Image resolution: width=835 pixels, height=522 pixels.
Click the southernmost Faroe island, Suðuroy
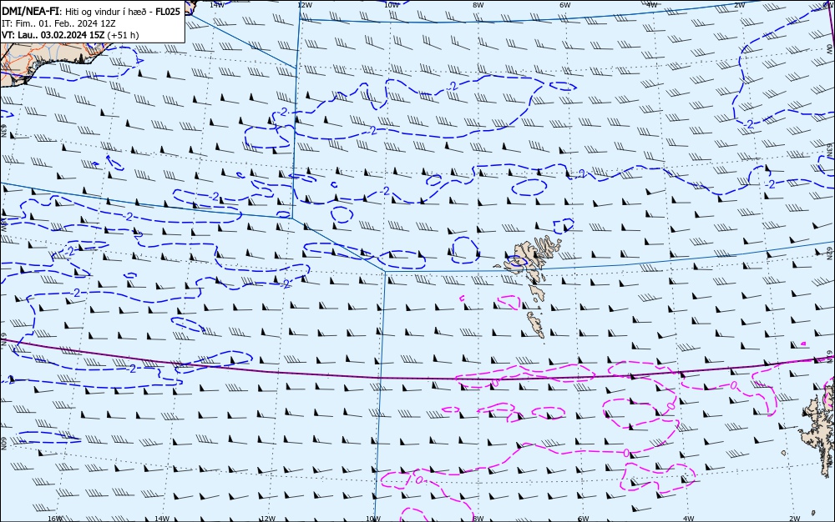536,324
